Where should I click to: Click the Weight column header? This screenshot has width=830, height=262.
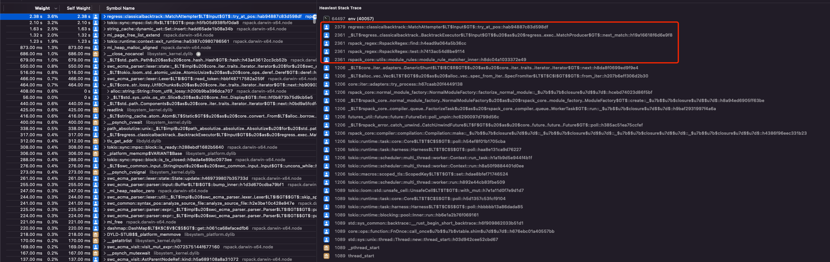(42, 8)
